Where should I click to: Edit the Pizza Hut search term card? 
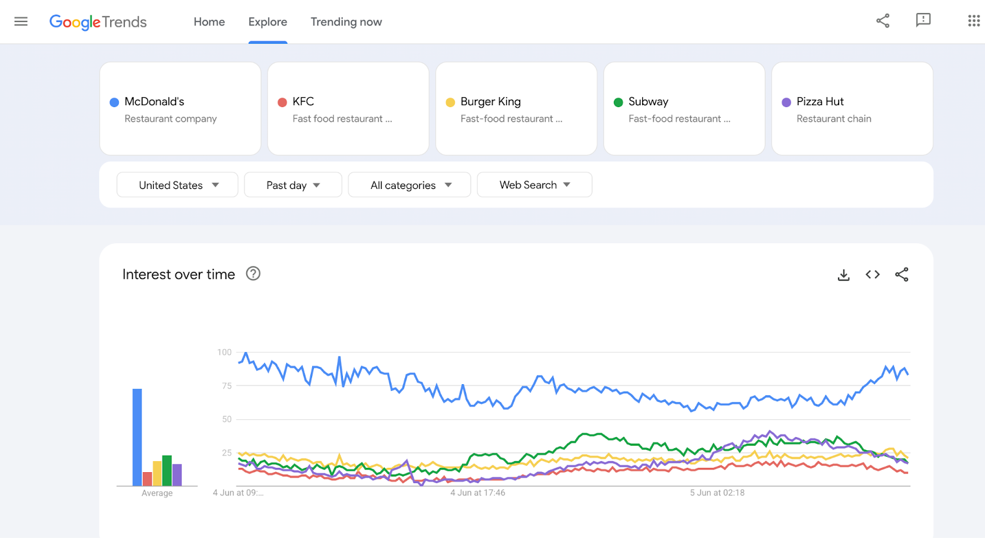[x=853, y=108]
